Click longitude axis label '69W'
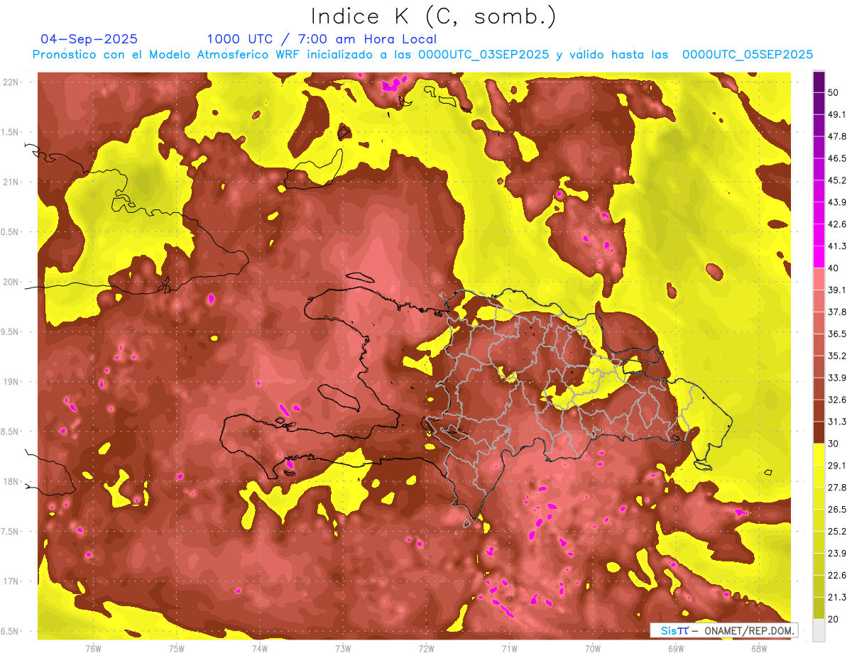The image size is (852, 658). pos(676,649)
